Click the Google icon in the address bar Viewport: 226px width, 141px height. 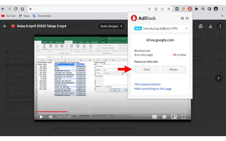149,9
